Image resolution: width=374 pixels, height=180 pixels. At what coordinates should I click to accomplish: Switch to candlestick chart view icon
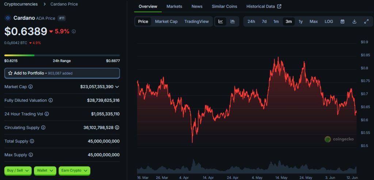click(232, 21)
